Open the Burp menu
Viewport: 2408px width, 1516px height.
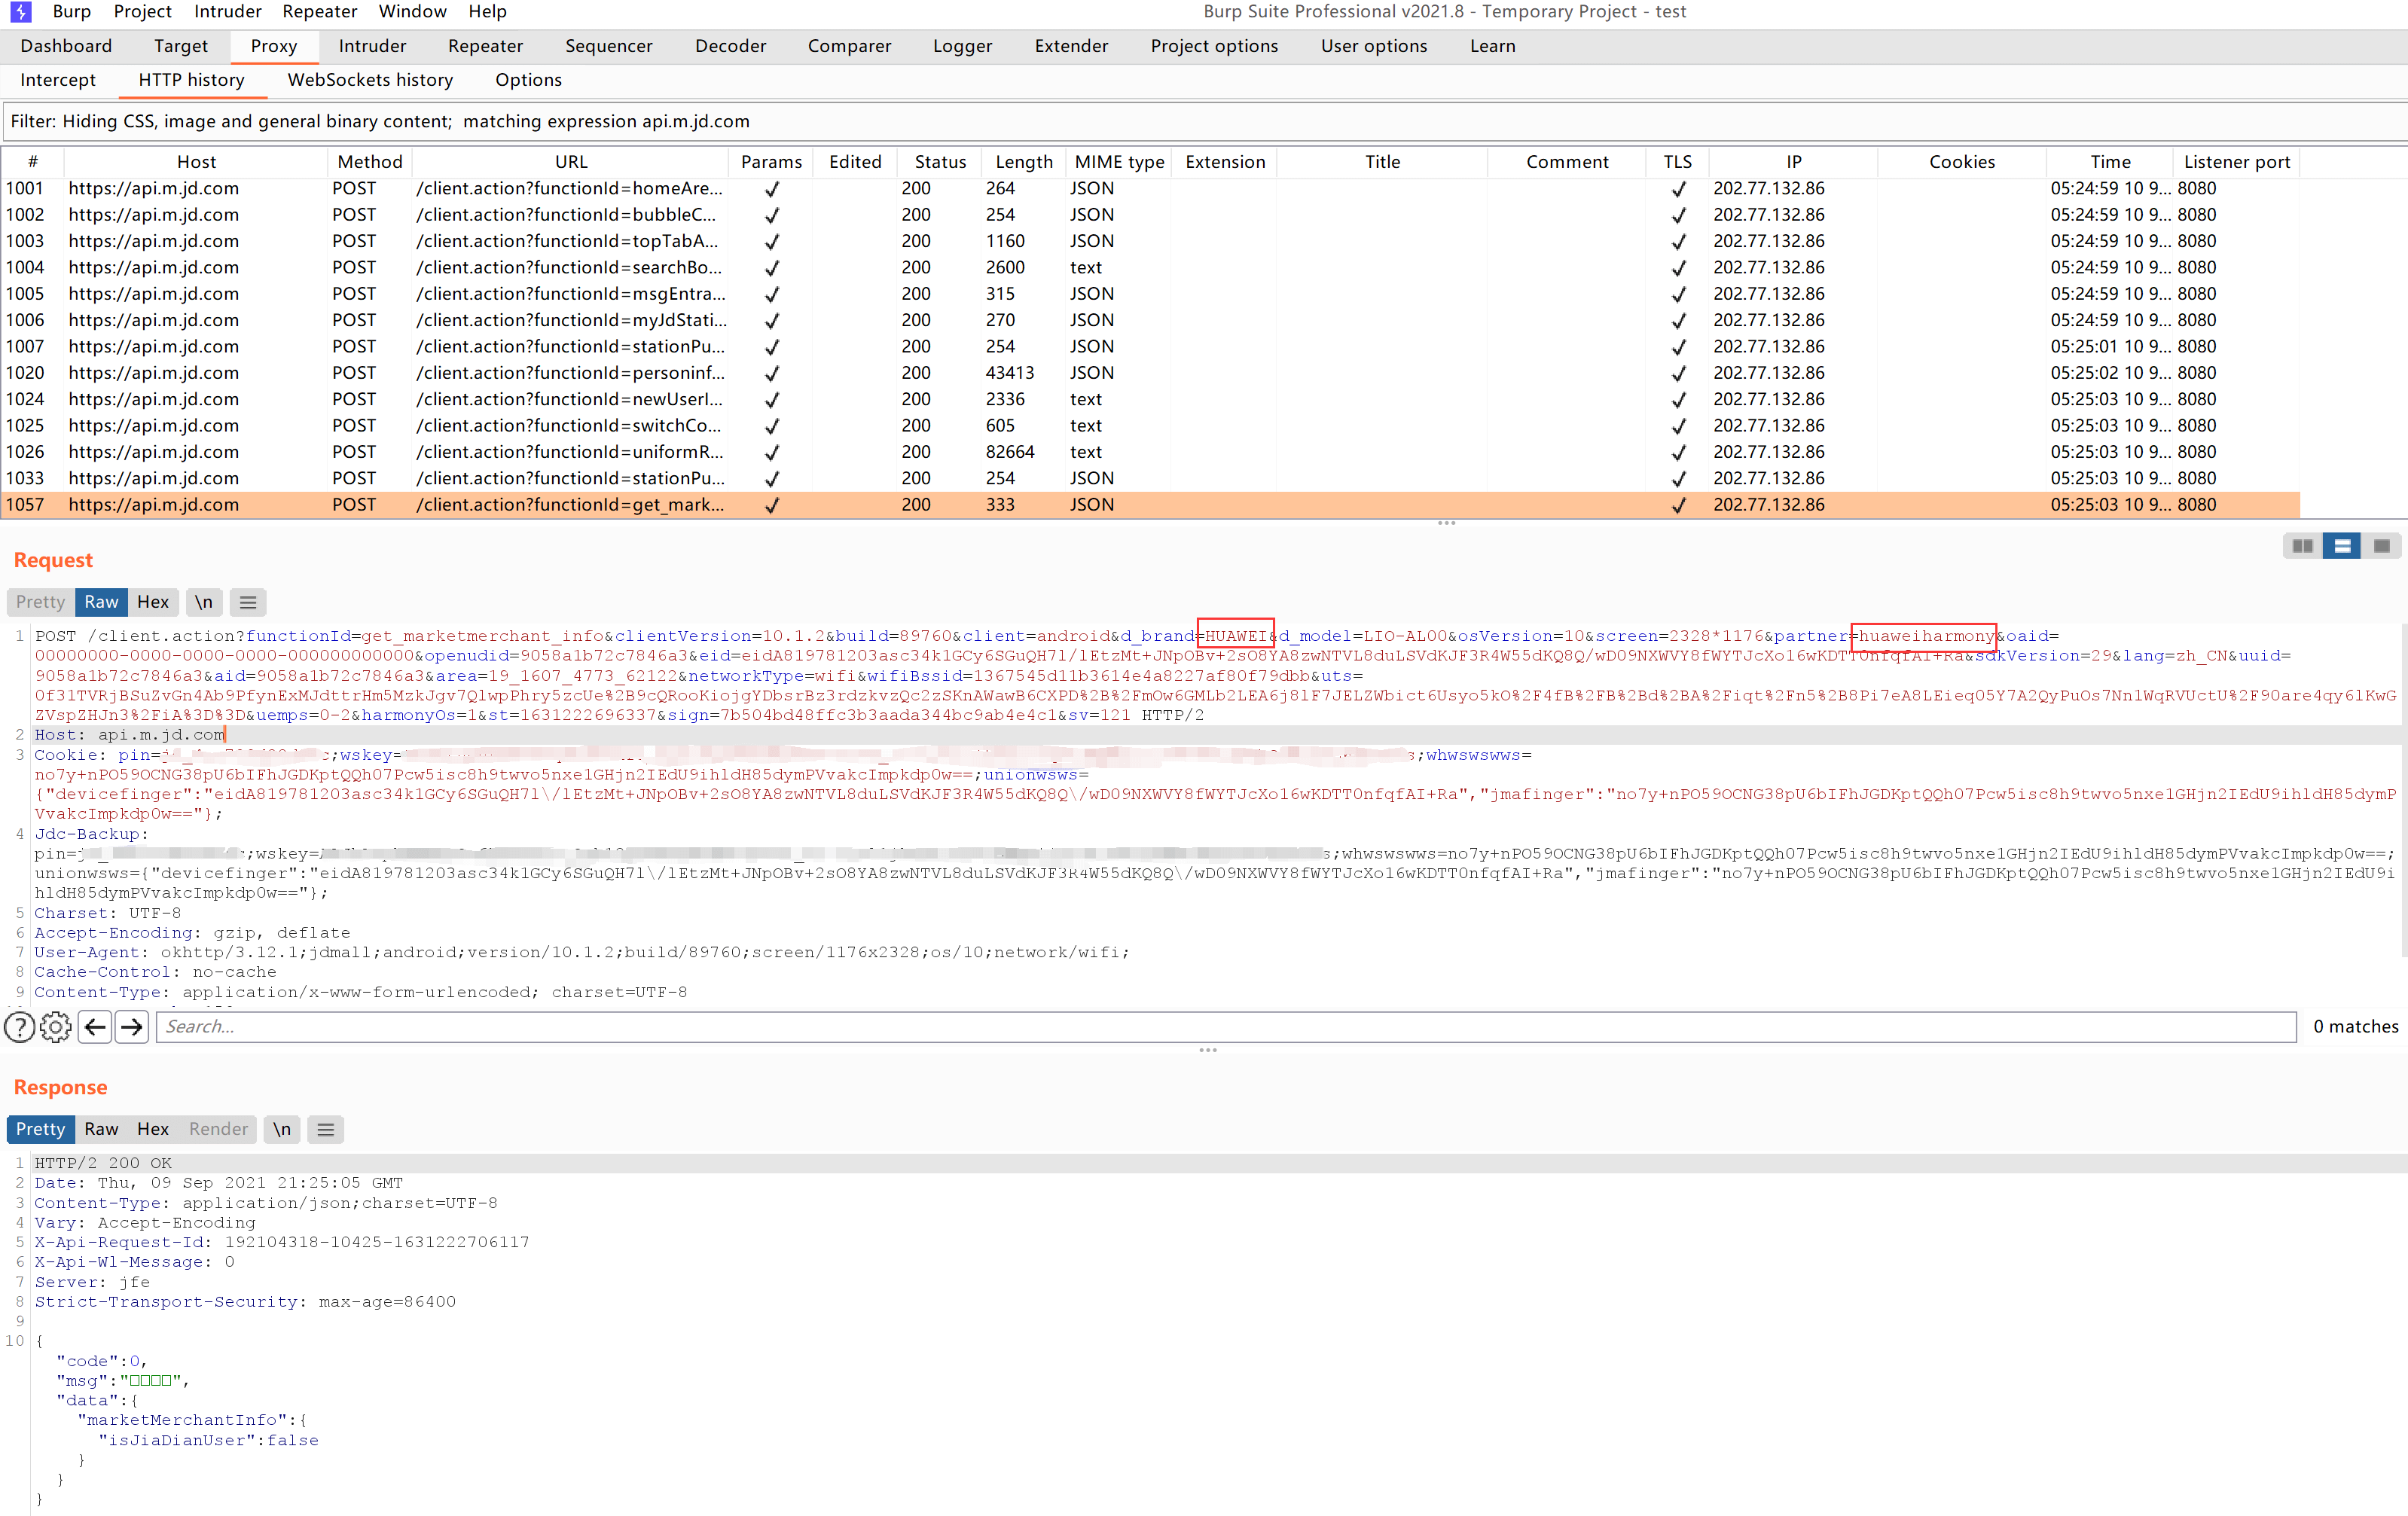coord(72,12)
